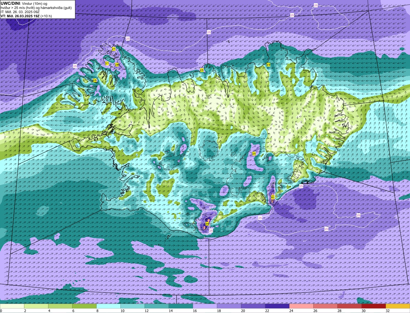Click the dark teal 14–16 m/s legend swatch
This screenshot has height=313, width=410.
[x=181, y=306]
